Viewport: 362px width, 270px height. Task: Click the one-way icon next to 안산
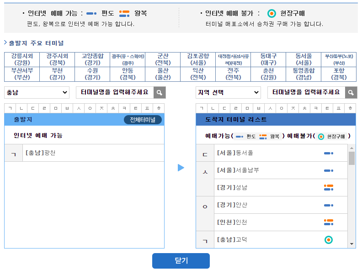click(329, 205)
